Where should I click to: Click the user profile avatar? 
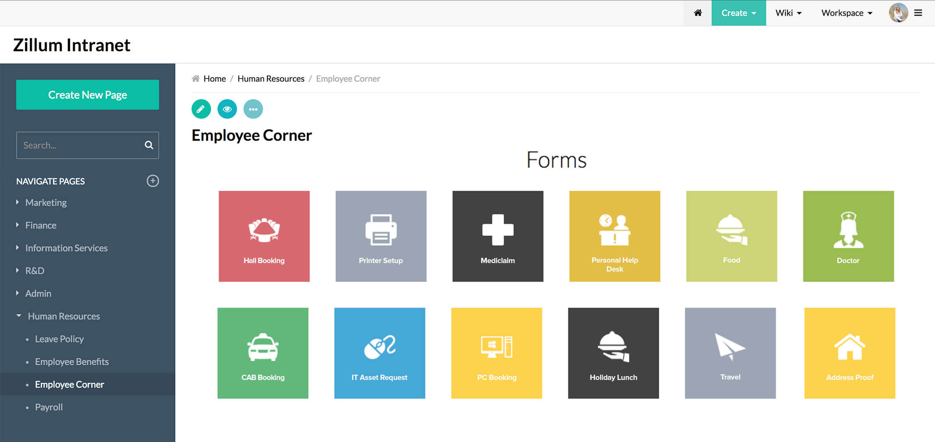point(898,13)
